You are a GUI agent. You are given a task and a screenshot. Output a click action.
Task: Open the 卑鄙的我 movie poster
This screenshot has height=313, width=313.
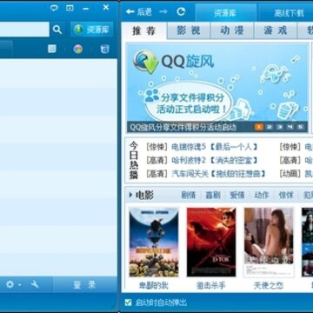pyautogui.click(x=154, y=242)
